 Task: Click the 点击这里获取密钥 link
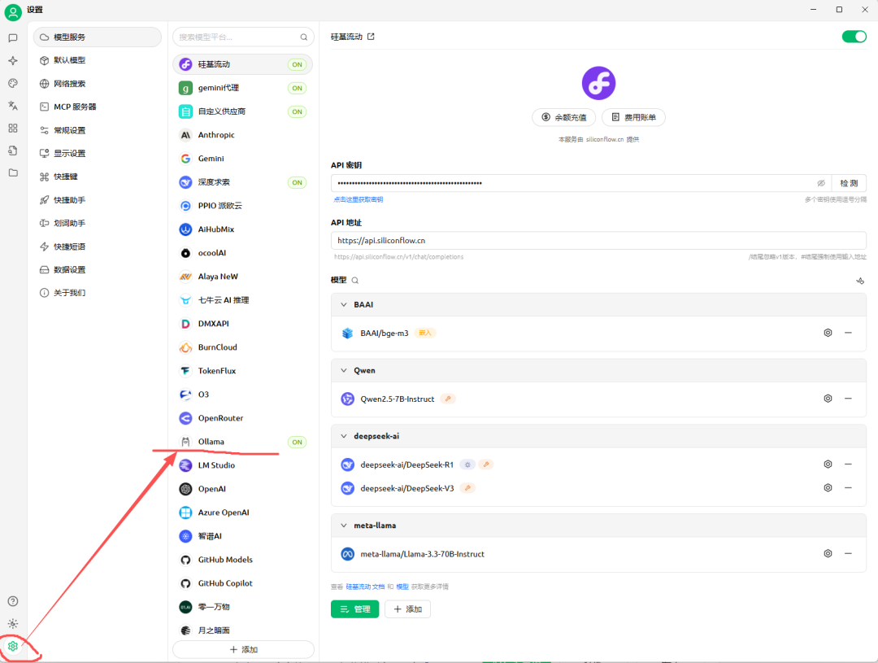(359, 199)
